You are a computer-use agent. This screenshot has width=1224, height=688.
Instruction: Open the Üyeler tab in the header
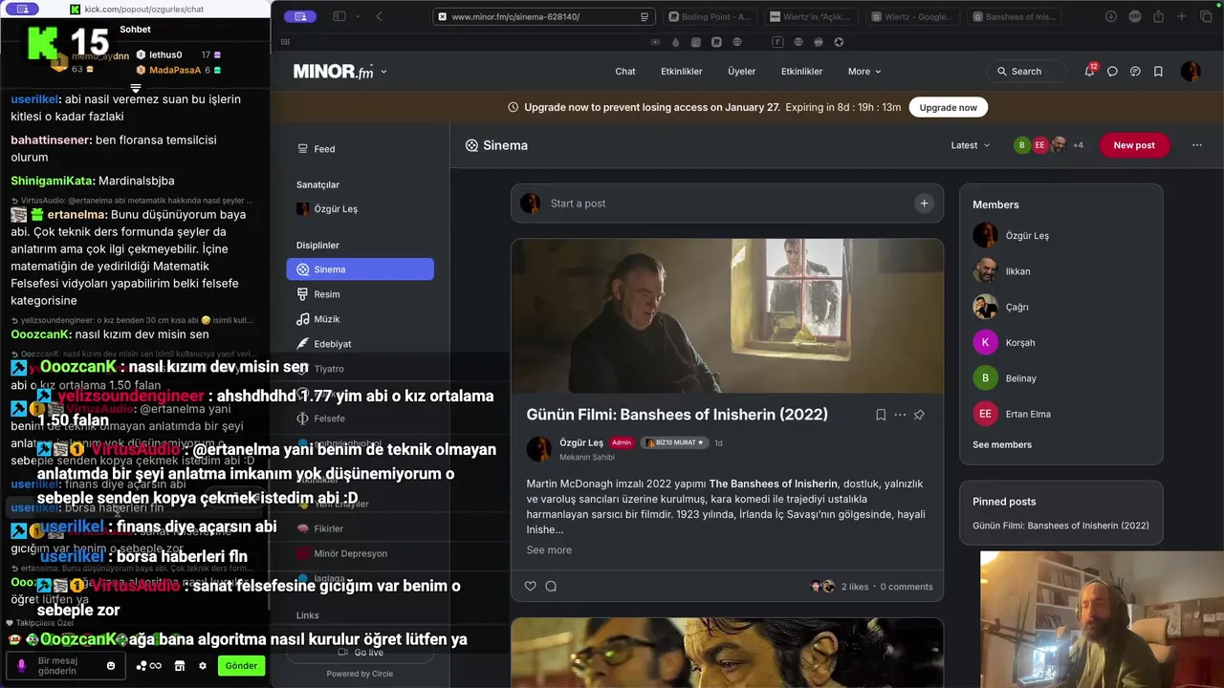[741, 72]
